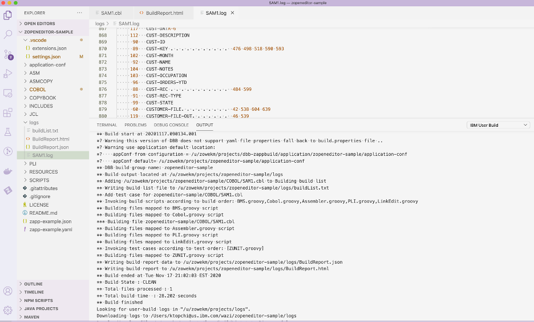Open the TERMINAL panel tab
Image resolution: width=534 pixels, height=322 pixels.
point(107,125)
